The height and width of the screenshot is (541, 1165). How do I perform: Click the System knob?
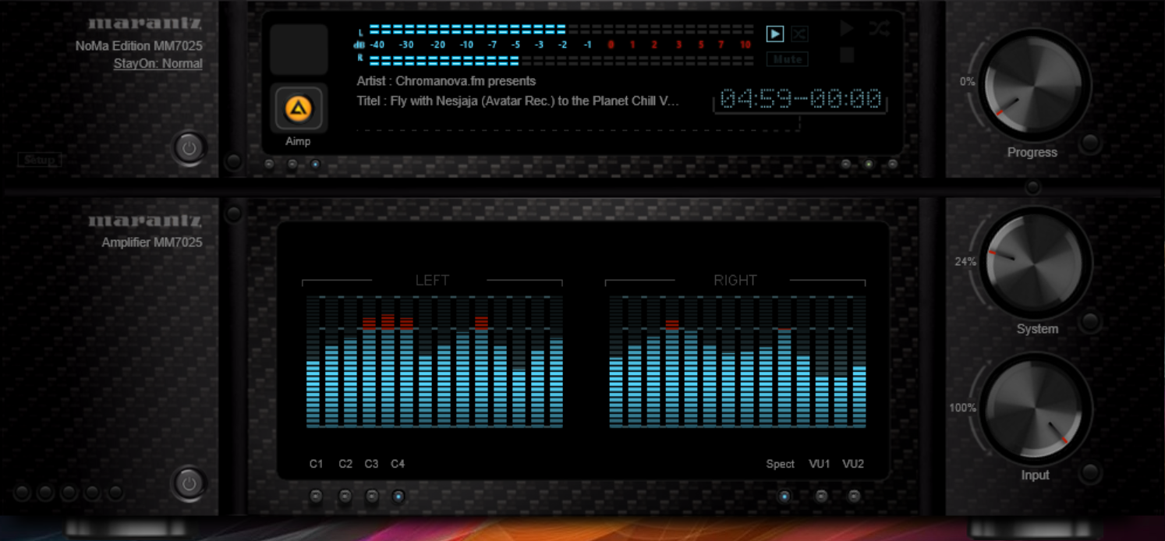1035,263
